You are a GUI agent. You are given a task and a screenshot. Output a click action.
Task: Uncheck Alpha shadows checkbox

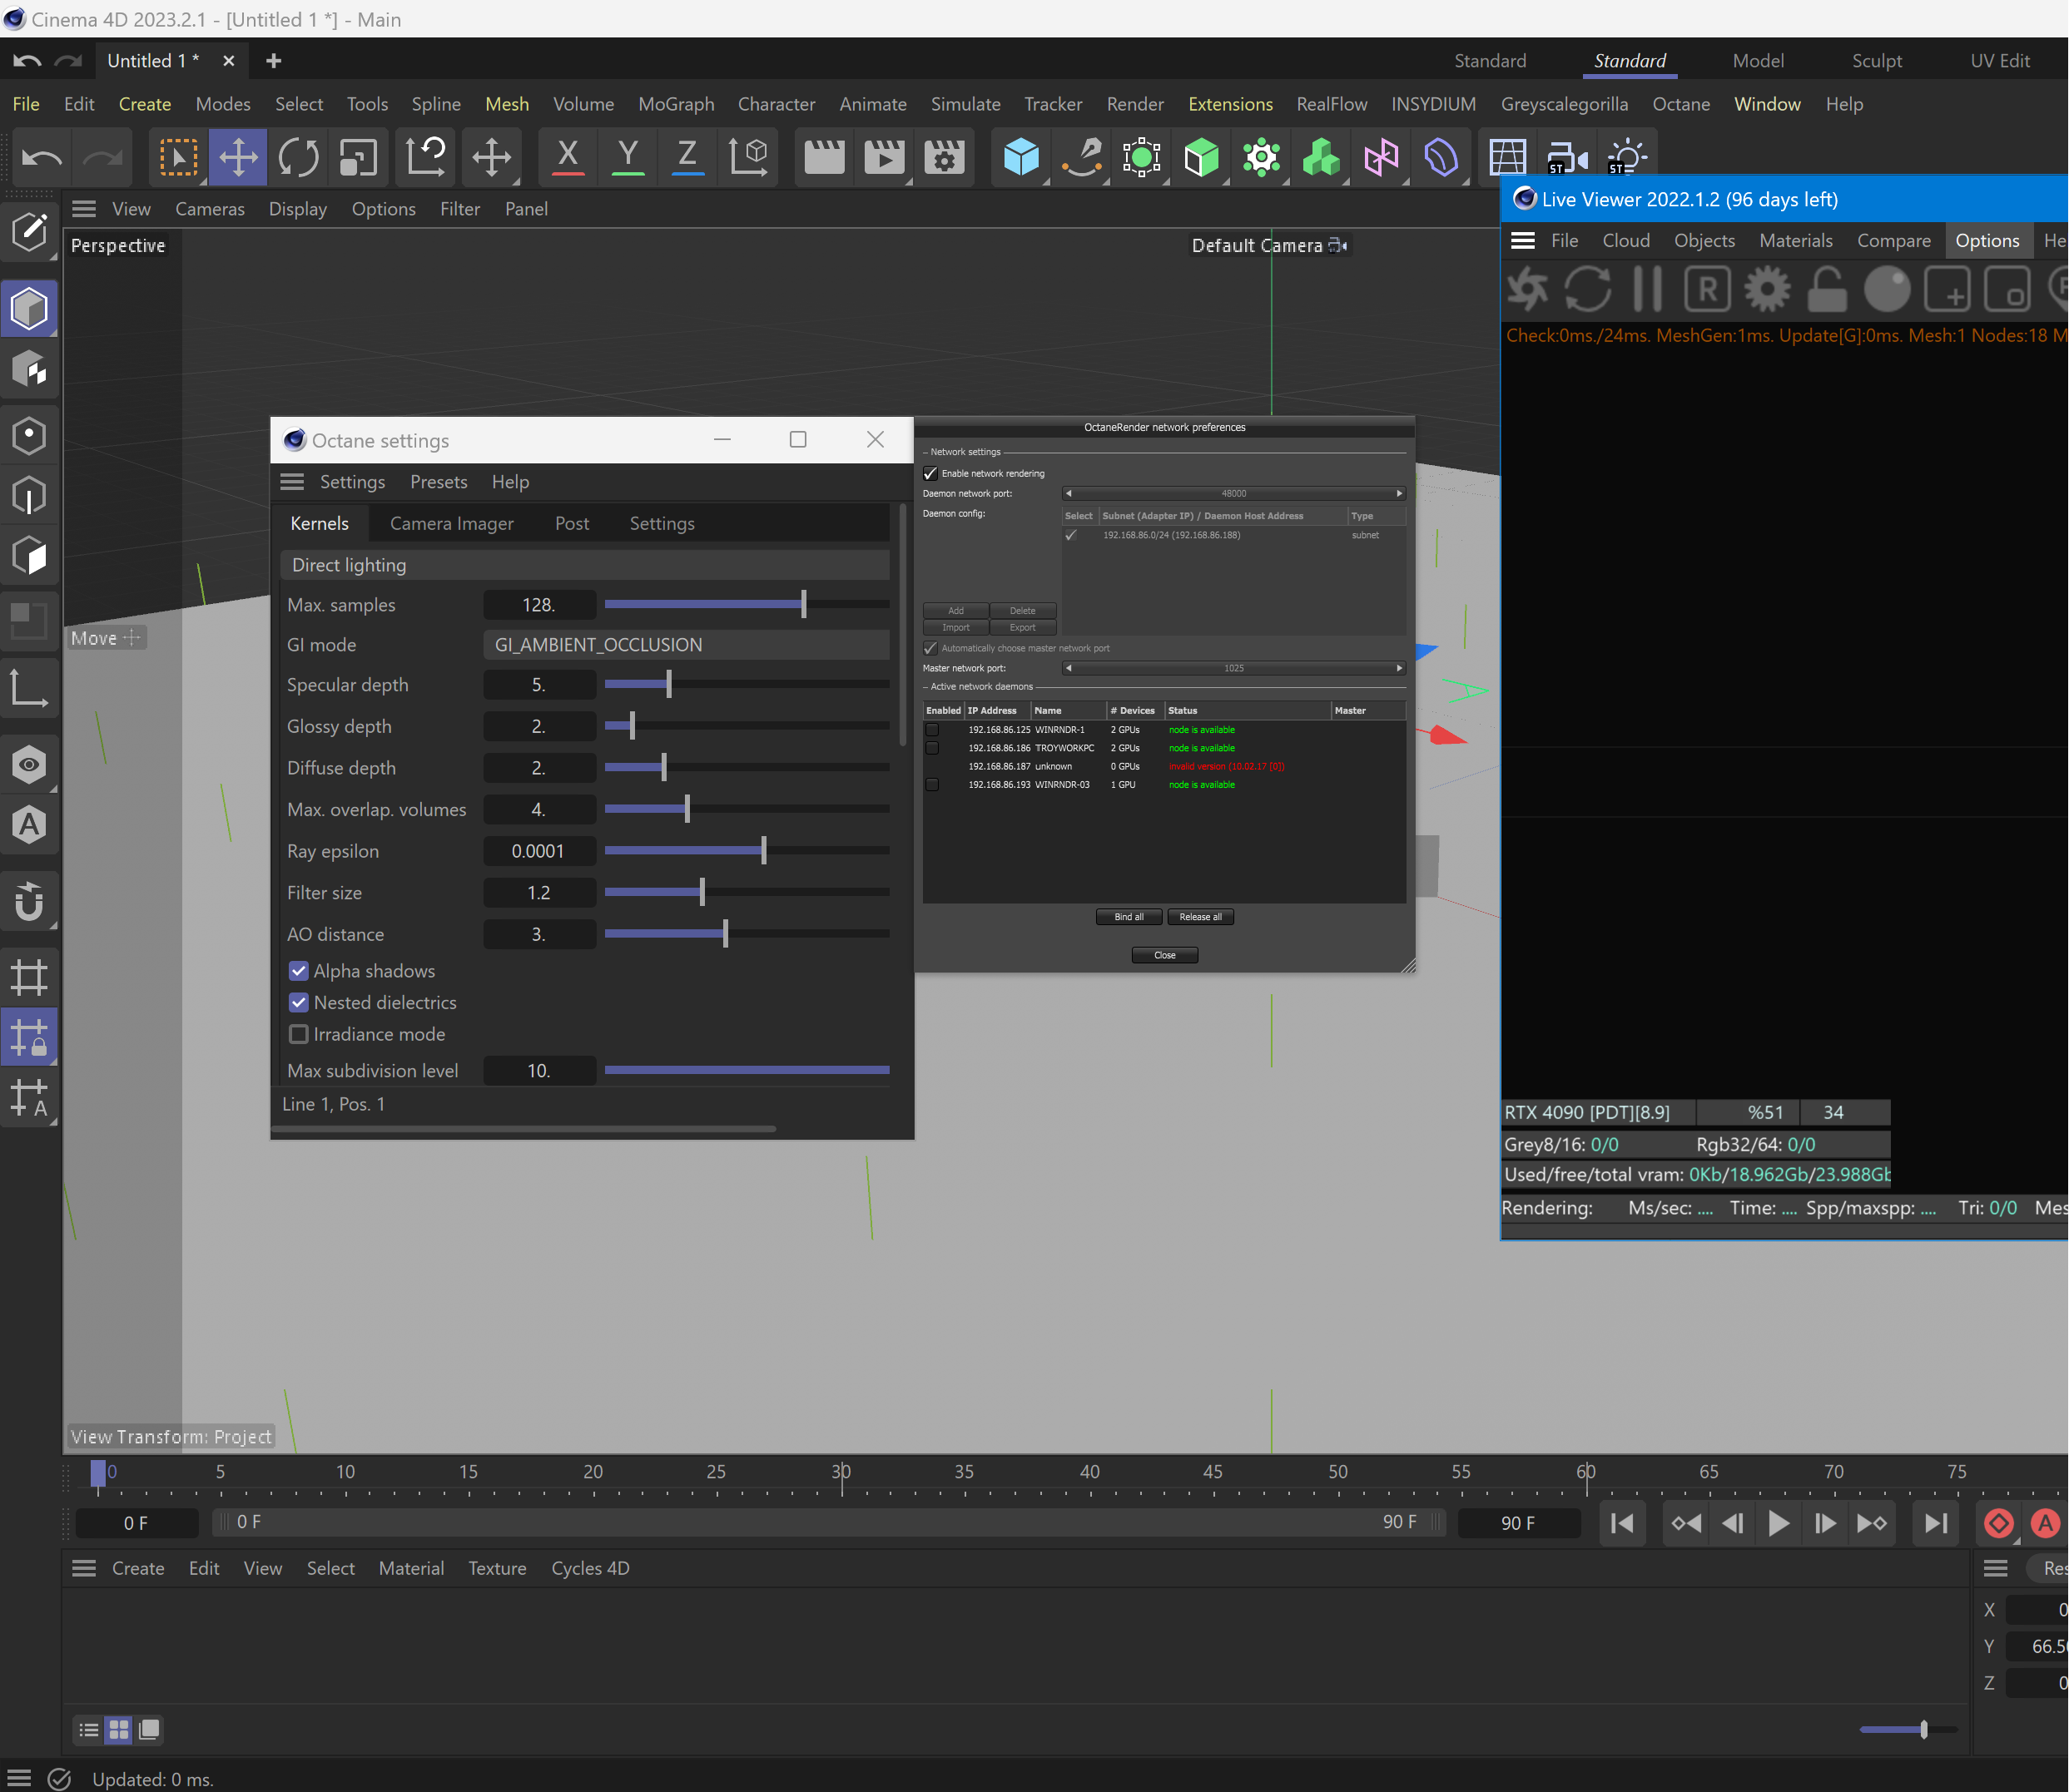coord(299,971)
